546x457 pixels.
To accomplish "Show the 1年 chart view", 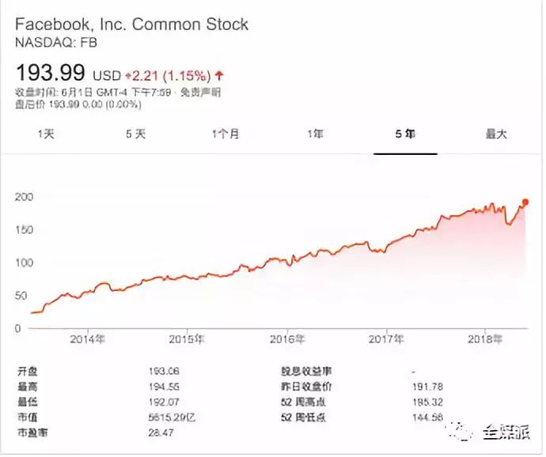I will pyautogui.click(x=316, y=134).
